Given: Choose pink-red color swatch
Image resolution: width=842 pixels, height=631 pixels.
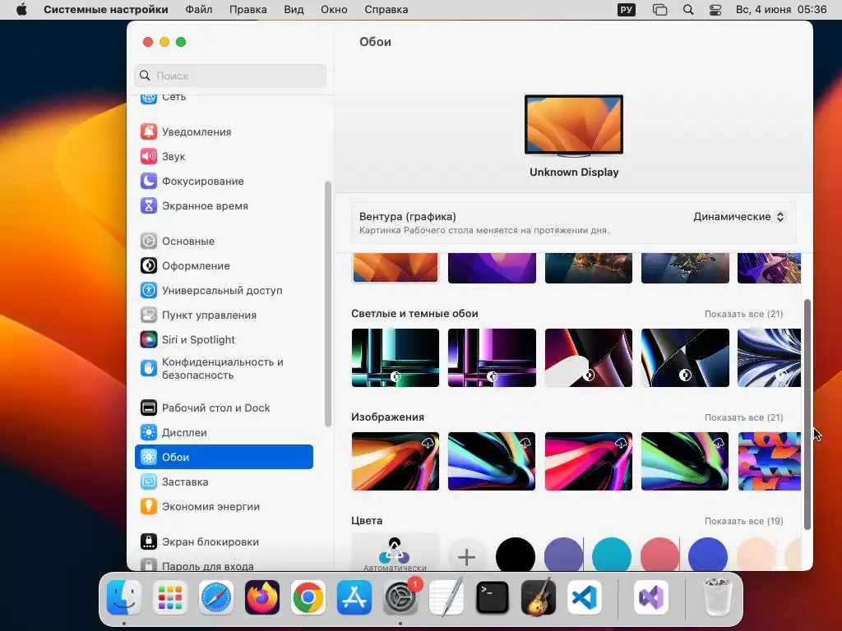Looking at the screenshot, I should click(x=659, y=556).
